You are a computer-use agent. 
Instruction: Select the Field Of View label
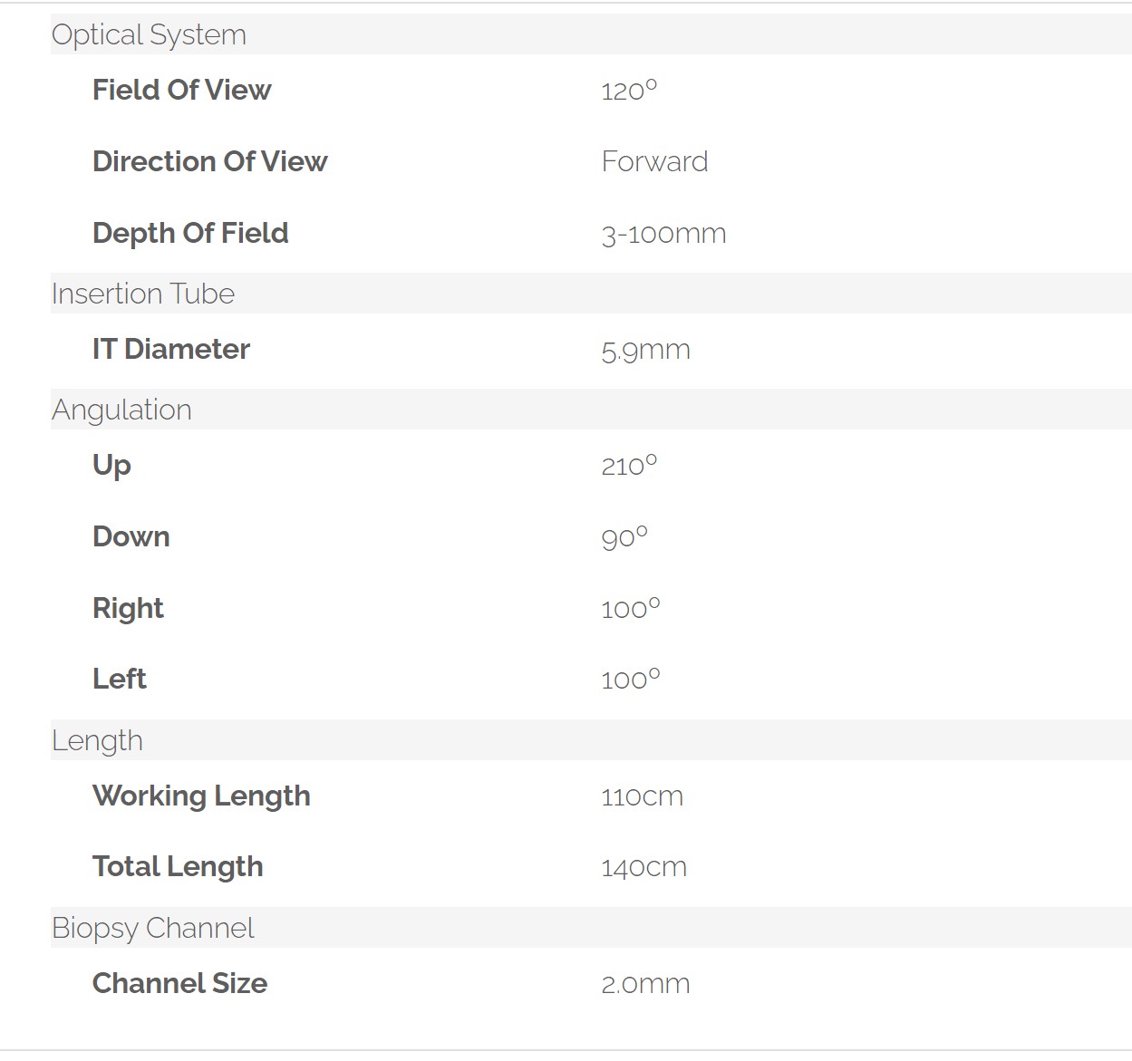click(181, 90)
